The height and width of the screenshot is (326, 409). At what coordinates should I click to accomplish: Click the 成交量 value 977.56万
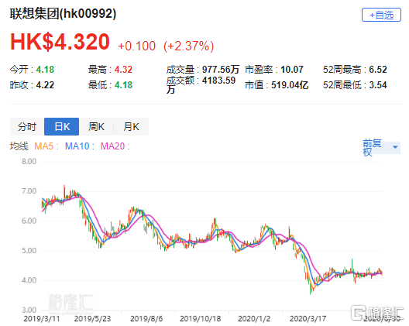221,70
